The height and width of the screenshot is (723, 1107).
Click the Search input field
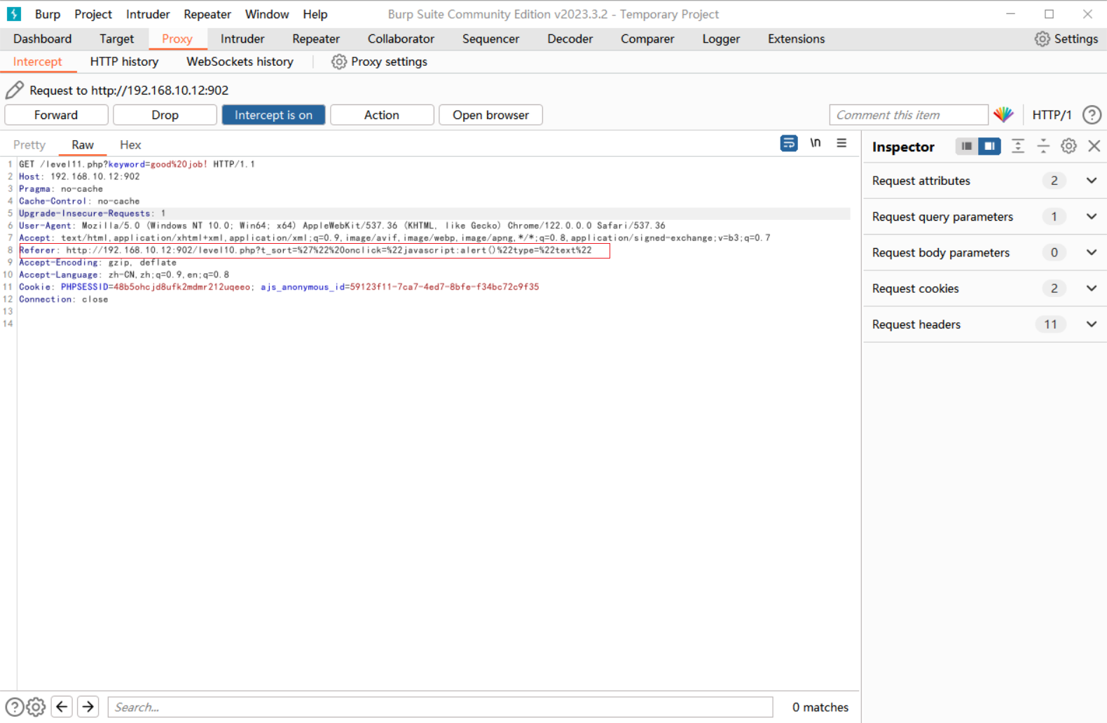coord(440,707)
